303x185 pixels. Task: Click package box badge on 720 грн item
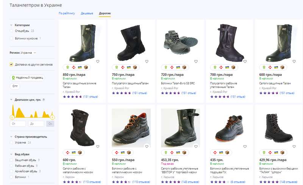pos(184,68)
